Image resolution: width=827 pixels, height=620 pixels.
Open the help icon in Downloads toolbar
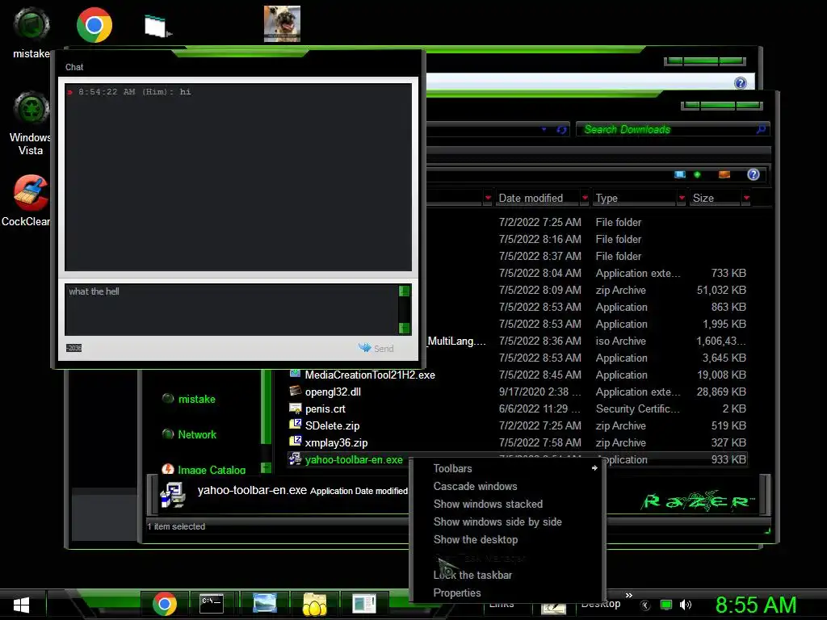tap(754, 174)
